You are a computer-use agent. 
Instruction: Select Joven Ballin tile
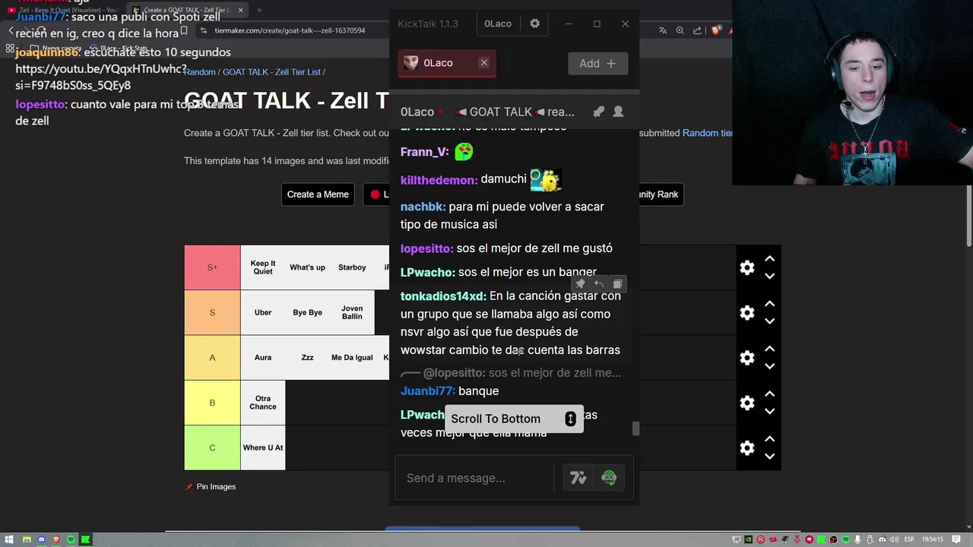[x=352, y=312]
